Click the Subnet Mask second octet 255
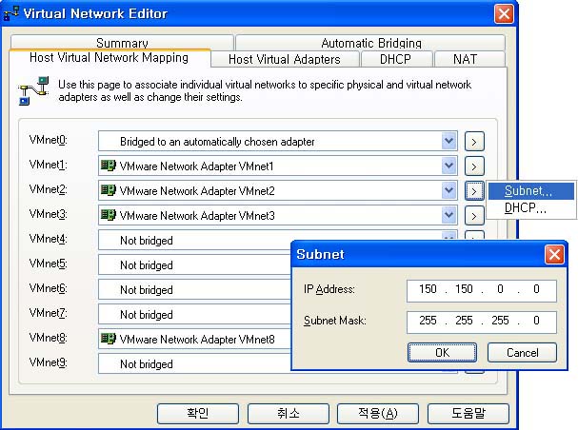Image resolution: width=578 pixels, height=430 pixels. click(464, 321)
